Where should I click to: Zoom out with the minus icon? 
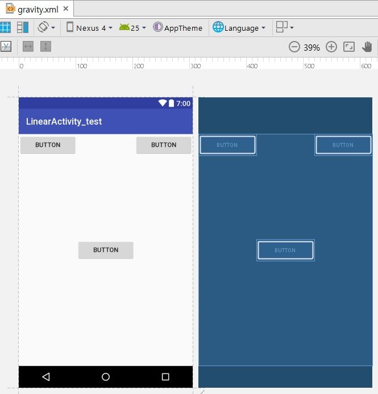pos(294,47)
